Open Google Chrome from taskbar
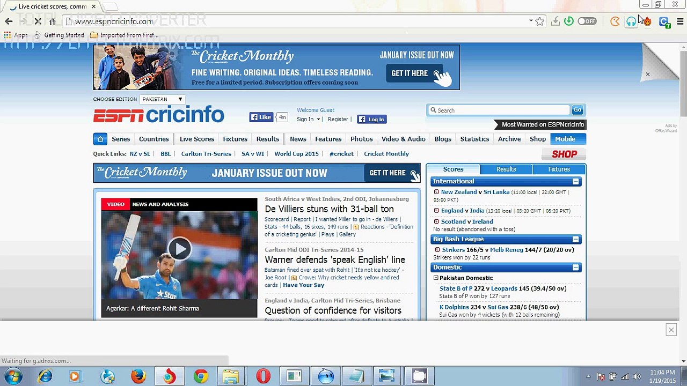Viewport: 687px width, 386px height. tap(201, 376)
